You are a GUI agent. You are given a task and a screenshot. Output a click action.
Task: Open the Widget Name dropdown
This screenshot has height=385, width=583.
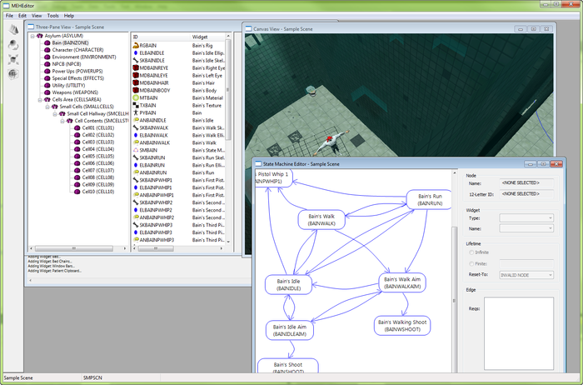tap(526, 228)
